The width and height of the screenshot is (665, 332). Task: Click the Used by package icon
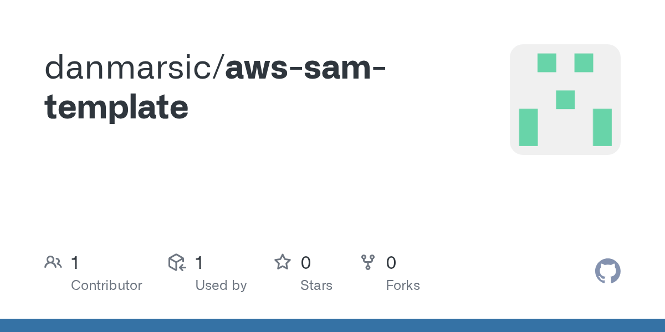pyautogui.click(x=177, y=262)
